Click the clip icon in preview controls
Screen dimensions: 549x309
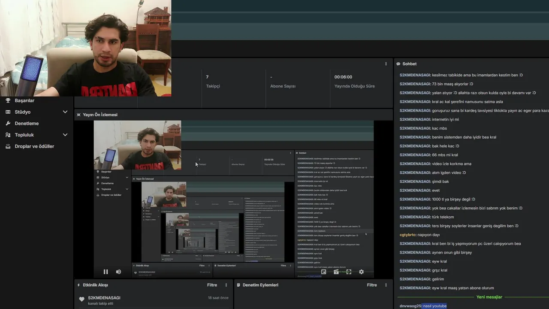coord(336,272)
